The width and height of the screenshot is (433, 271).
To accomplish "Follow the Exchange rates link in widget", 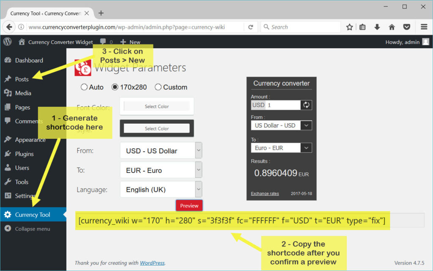I will tap(265, 194).
